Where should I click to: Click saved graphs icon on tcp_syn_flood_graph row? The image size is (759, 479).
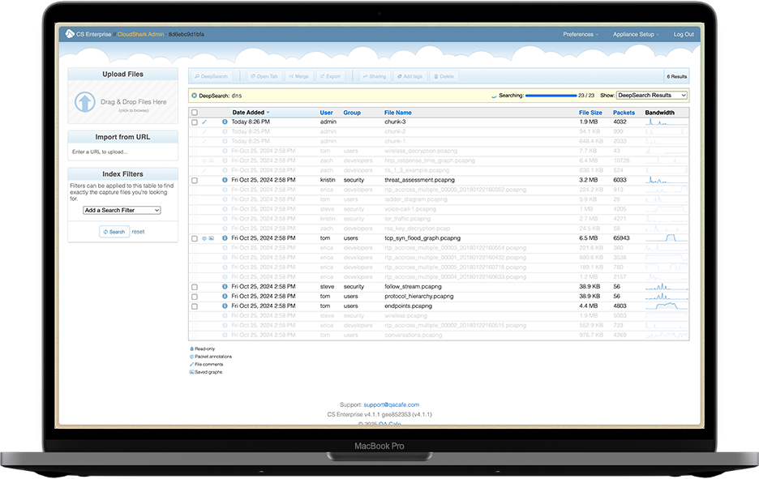211,238
